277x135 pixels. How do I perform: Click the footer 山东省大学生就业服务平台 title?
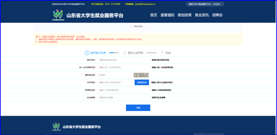pos(82,127)
